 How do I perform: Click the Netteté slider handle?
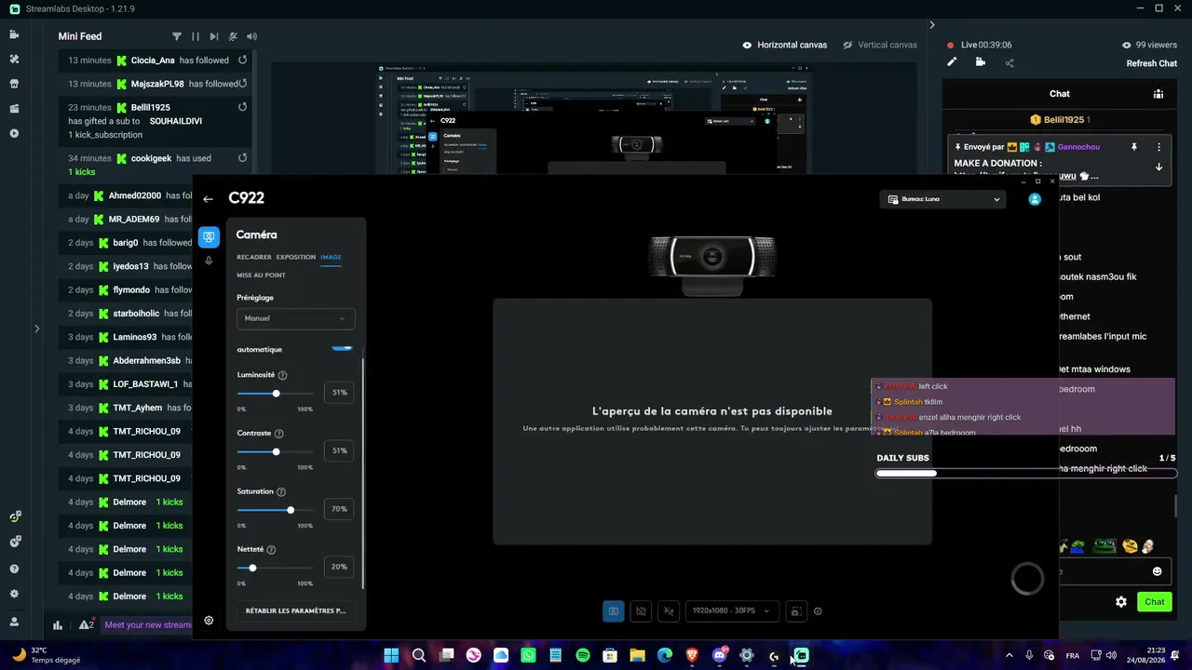(x=252, y=568)
